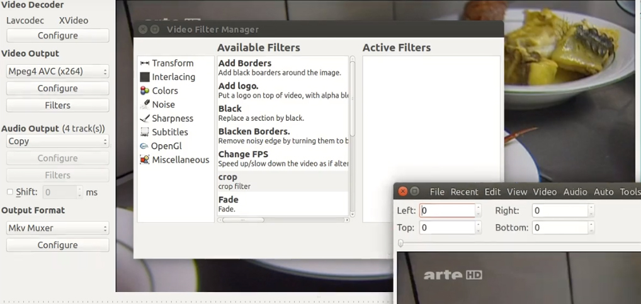Open the Video menu
The width and height of the screenshot is (641, 304).
tap(545, 191)
